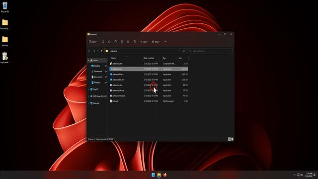This screenshot has width=318, height=179.
Task: Select the Autoruns64.exe file
Action: pos(149,74)
